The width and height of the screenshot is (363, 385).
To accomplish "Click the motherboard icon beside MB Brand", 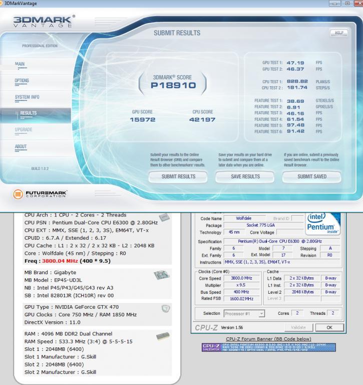I will pos(162,275).
